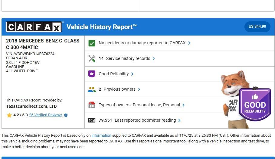Expand the last reported odometer chevron
The width and height of the screenshot is (275, 159).
pos(179,120)
